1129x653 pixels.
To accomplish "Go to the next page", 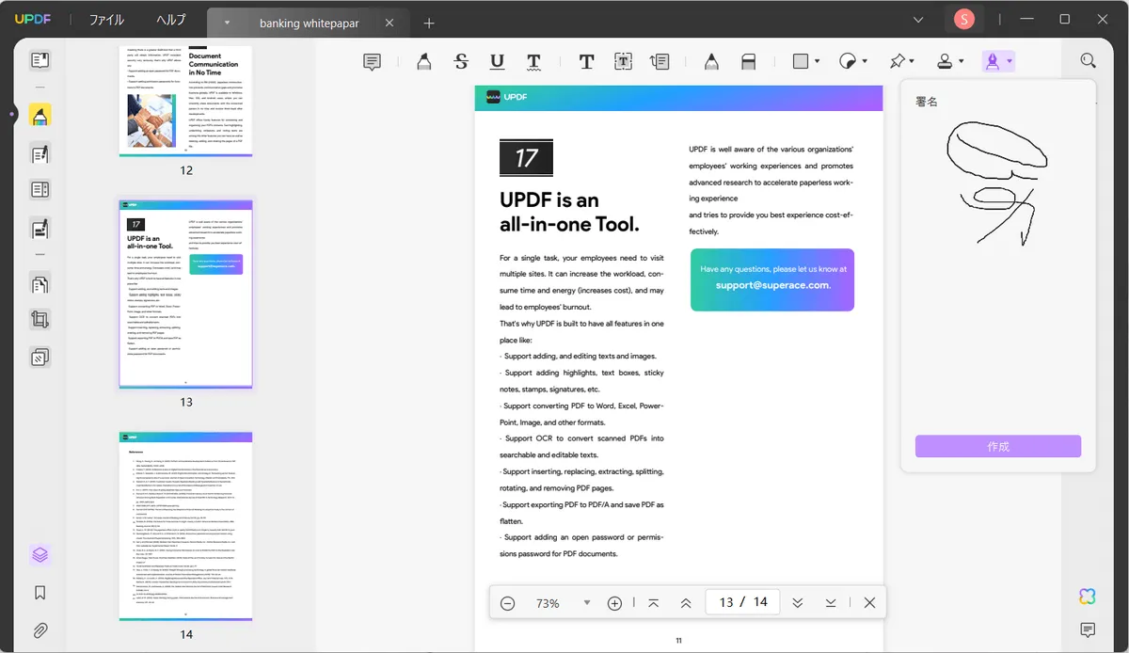I will (798, 603).
